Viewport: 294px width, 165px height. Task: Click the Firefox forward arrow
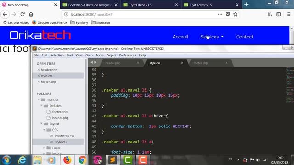coord(14,14)
